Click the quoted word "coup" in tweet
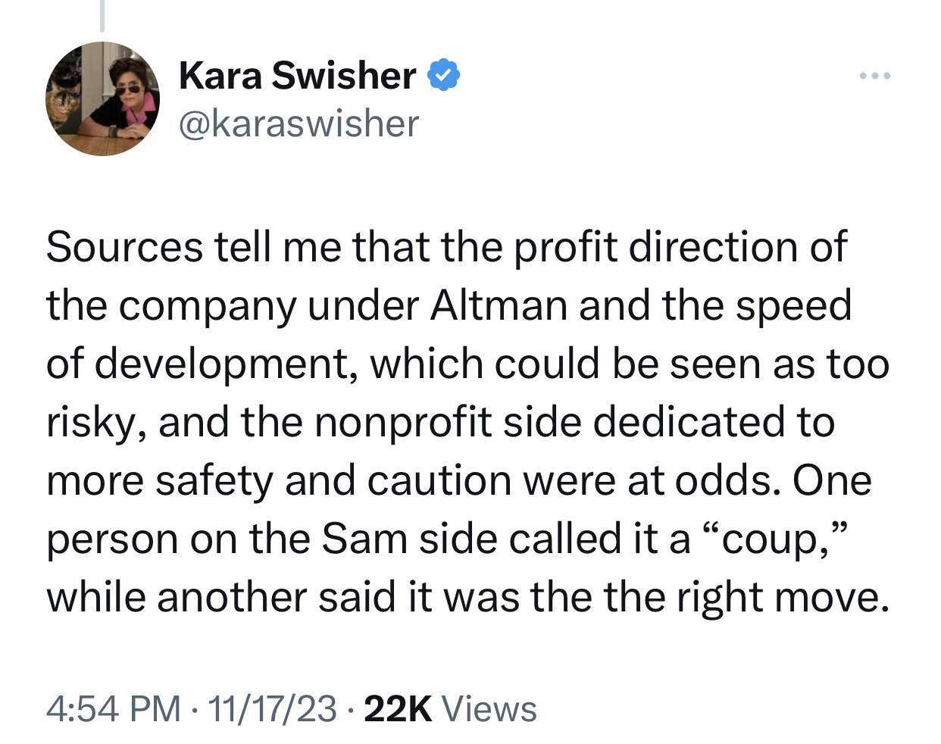 coord(774,540)
